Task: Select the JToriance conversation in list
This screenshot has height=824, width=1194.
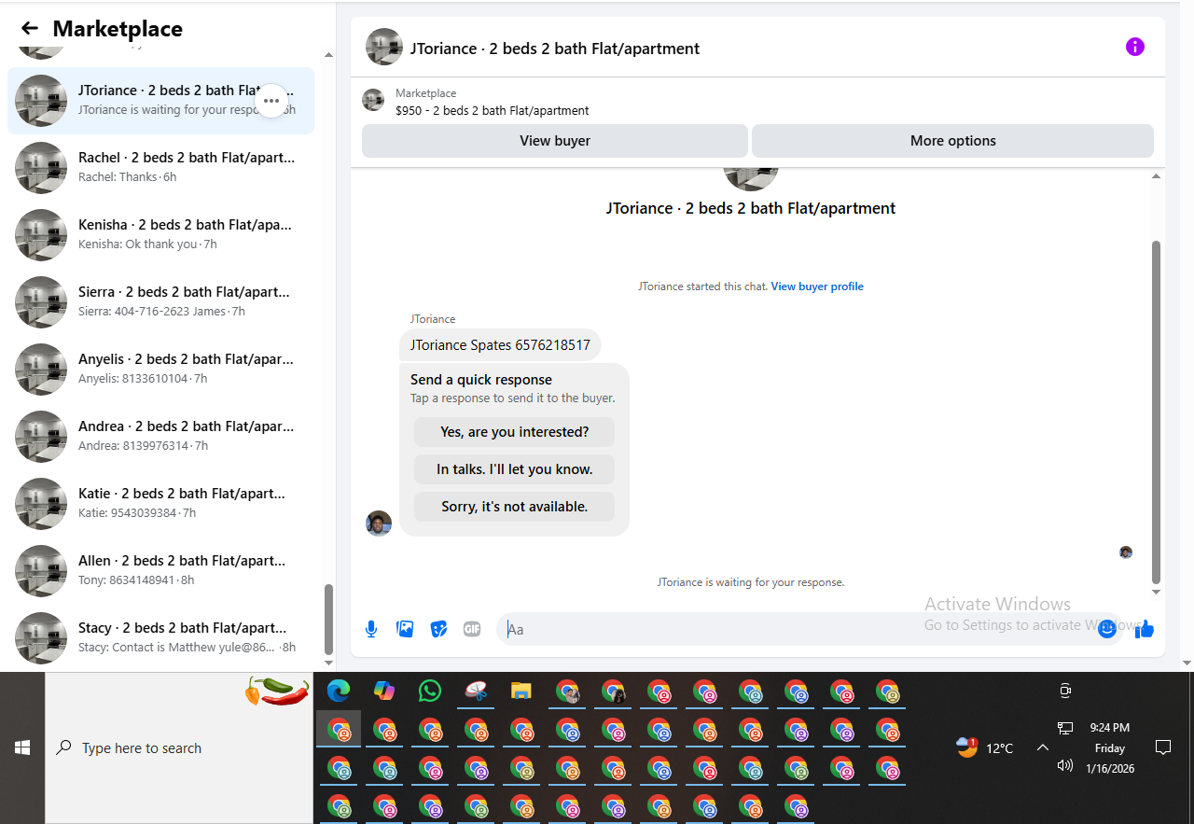Action: click(x=160, y=101)
